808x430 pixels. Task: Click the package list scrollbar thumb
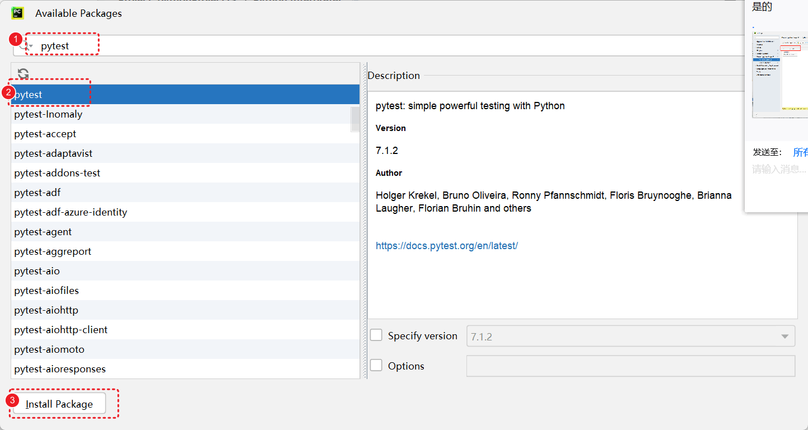[355, 119]
